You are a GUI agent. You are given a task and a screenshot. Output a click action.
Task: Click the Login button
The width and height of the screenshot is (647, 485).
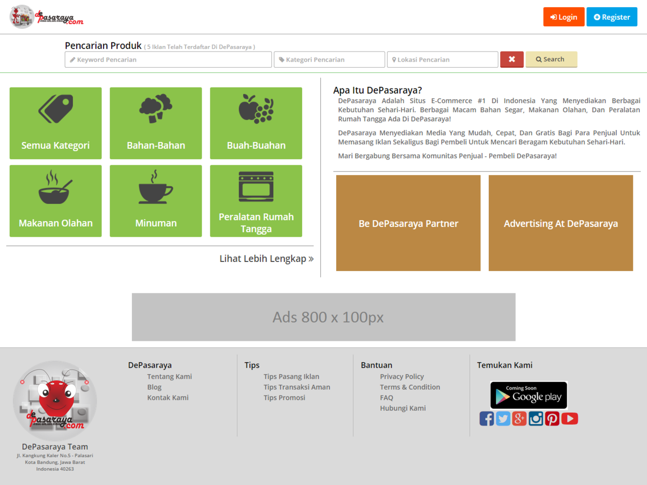tap(564, 17)
